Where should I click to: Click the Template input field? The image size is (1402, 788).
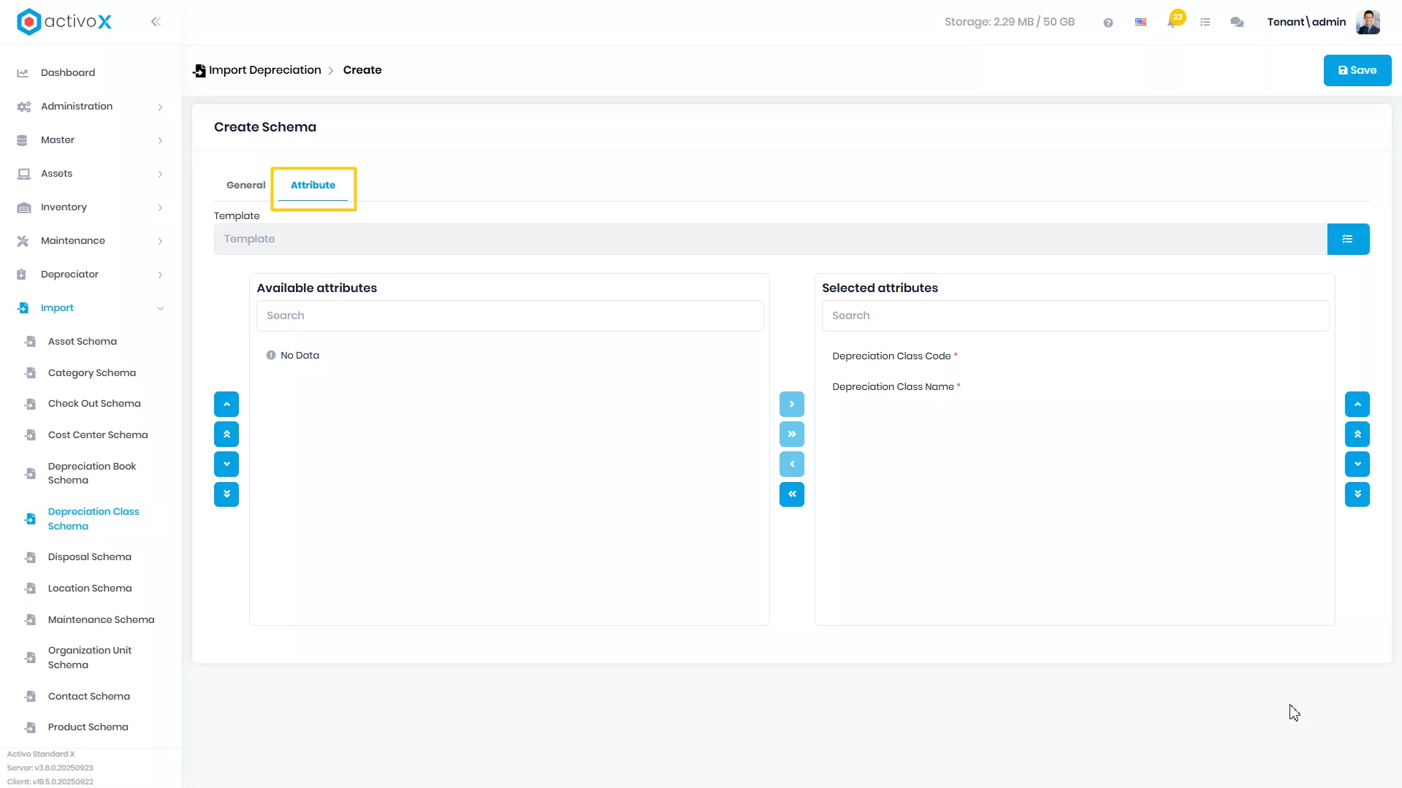770,239
